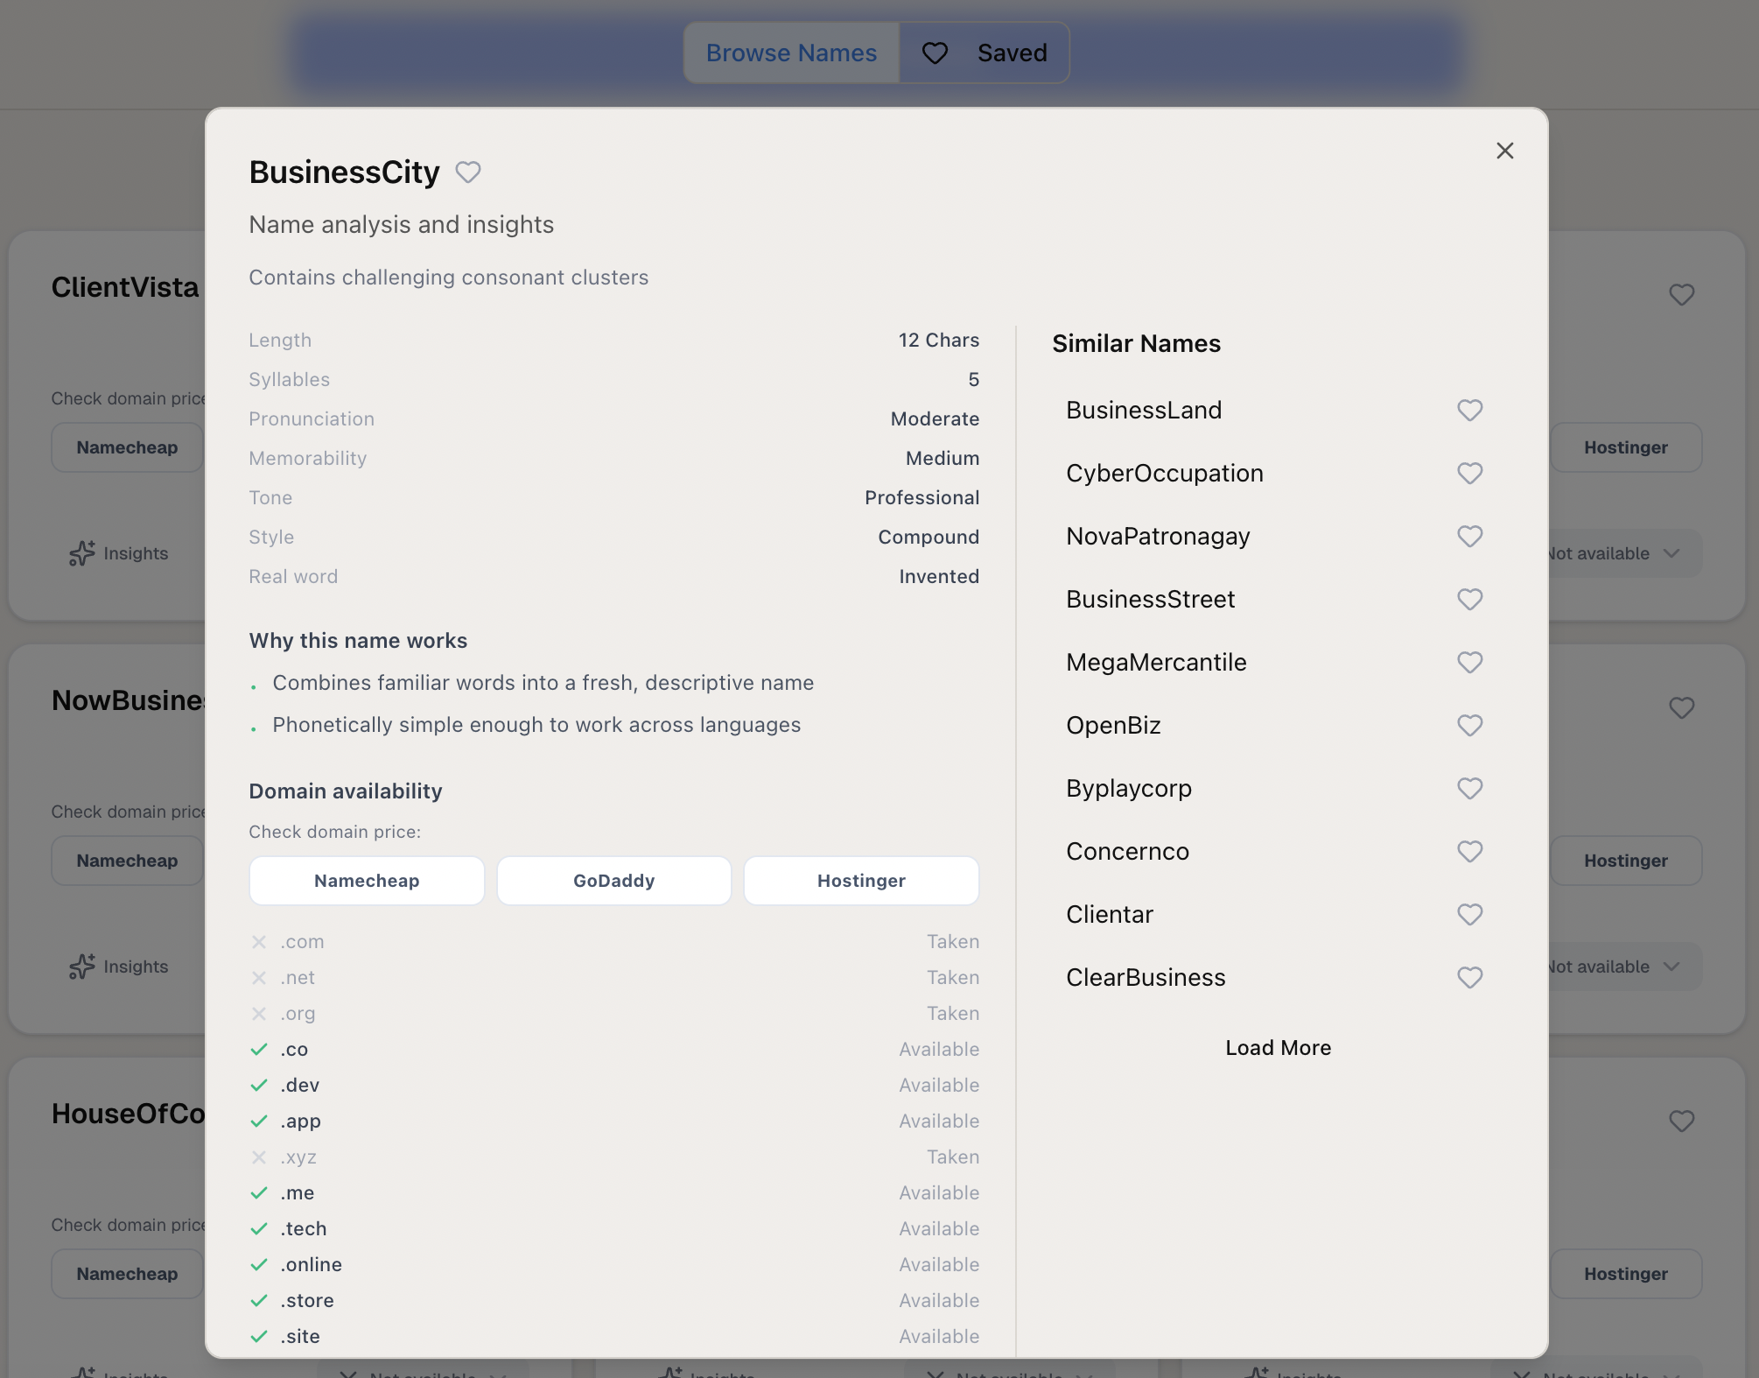The height and width of the screenshot is (1378, 1759).
Task: Open Insights on the ClientVista card
Action: pos(119,553)
